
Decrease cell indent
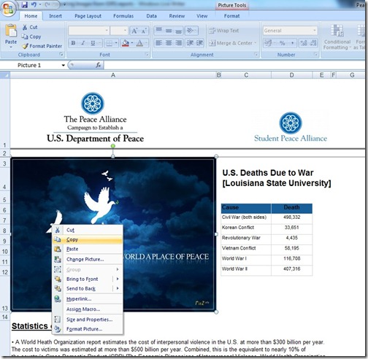(x=190, y=43)
